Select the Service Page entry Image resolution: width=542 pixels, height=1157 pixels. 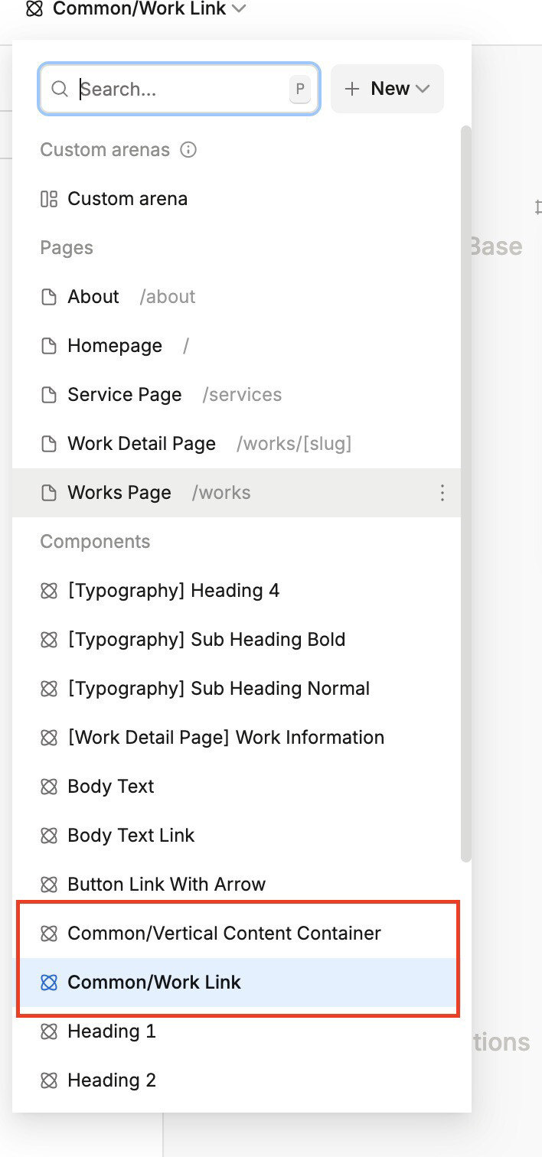click(x=125, y=395)
